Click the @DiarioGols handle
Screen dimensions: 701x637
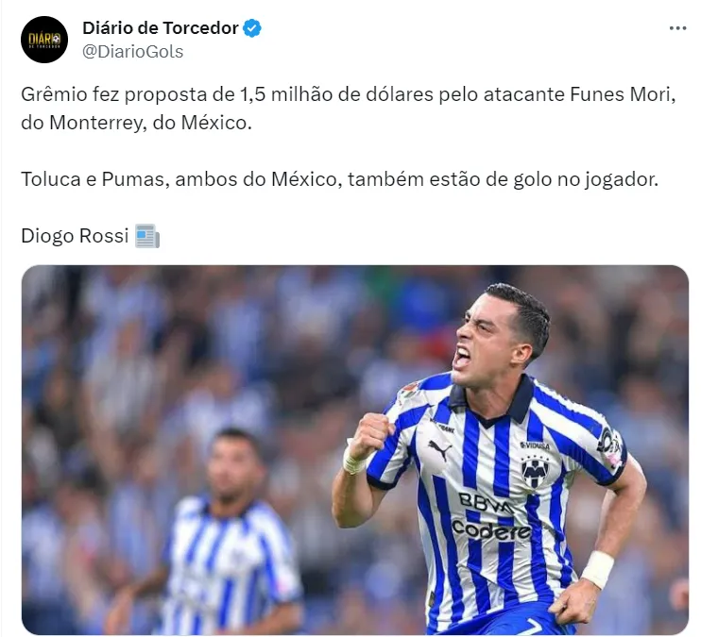(x=133, y=52)
